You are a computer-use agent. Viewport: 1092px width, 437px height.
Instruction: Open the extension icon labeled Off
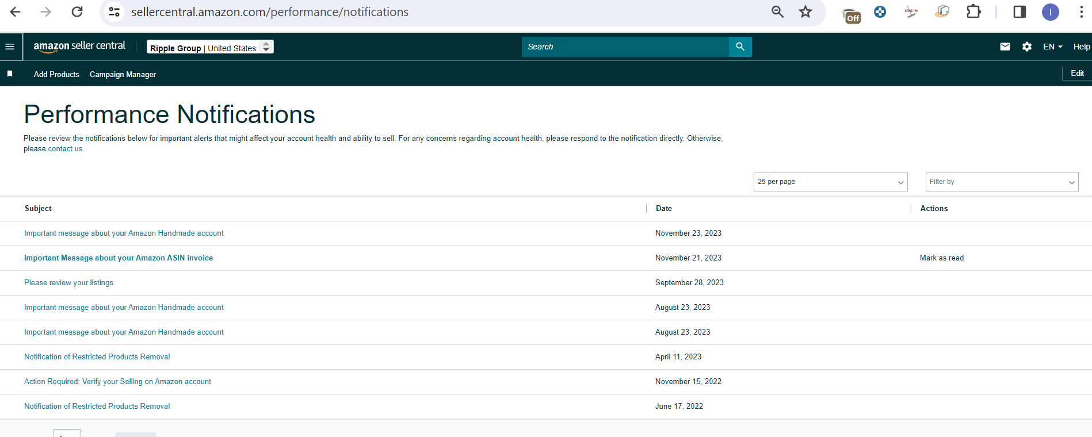[x=852, y=14]
